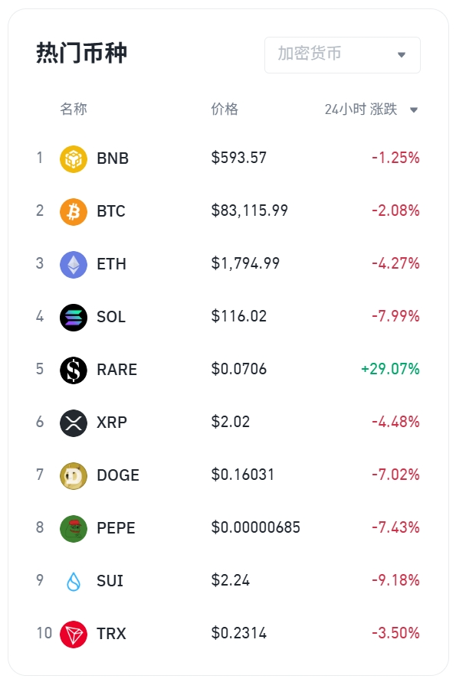The height and width of the screenshot is (682, 456).
Task: Click the BNB coin icon
Action: click(x=73, y=158)
